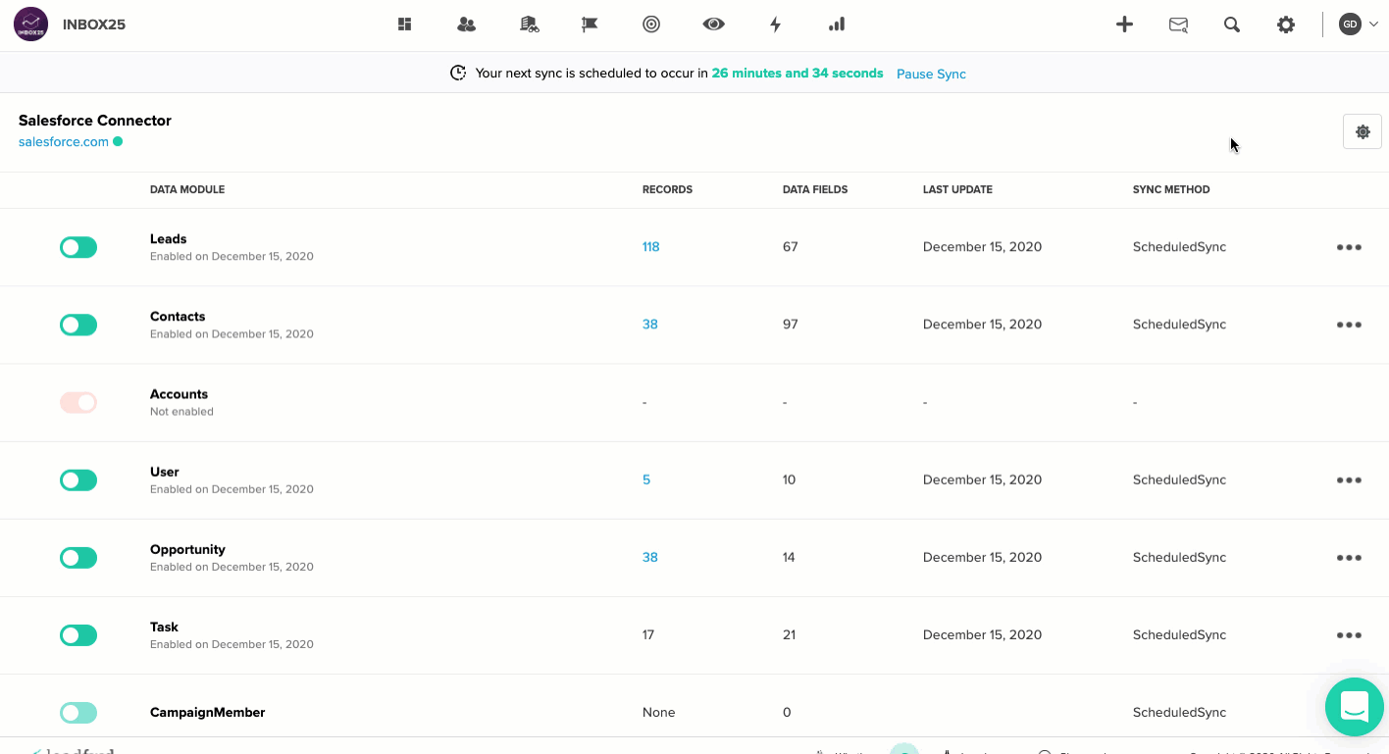Click the Task records value 17
This screenshot has height=754, width=1389.
[x=648, y=634]
